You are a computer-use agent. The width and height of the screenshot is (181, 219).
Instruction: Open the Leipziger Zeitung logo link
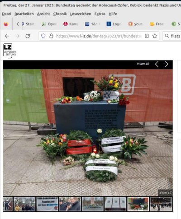10,51
